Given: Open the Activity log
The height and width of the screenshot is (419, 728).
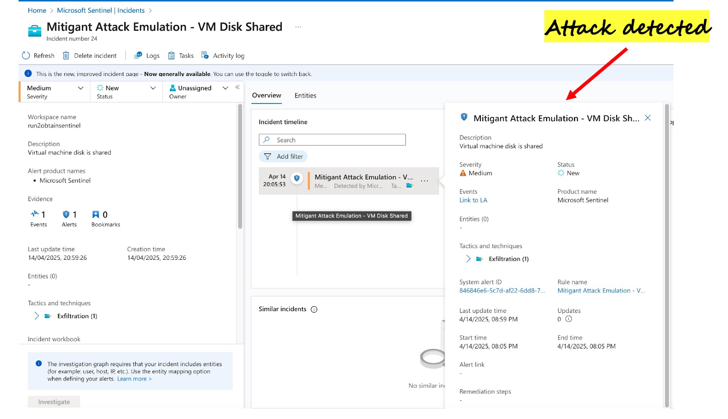Looking at the screenshot, I should pyautogui.click(x=223, y=56).
